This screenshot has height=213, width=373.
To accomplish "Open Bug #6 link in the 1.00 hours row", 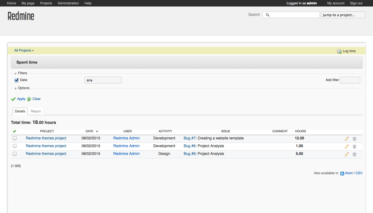I will [x=190, y=146].
